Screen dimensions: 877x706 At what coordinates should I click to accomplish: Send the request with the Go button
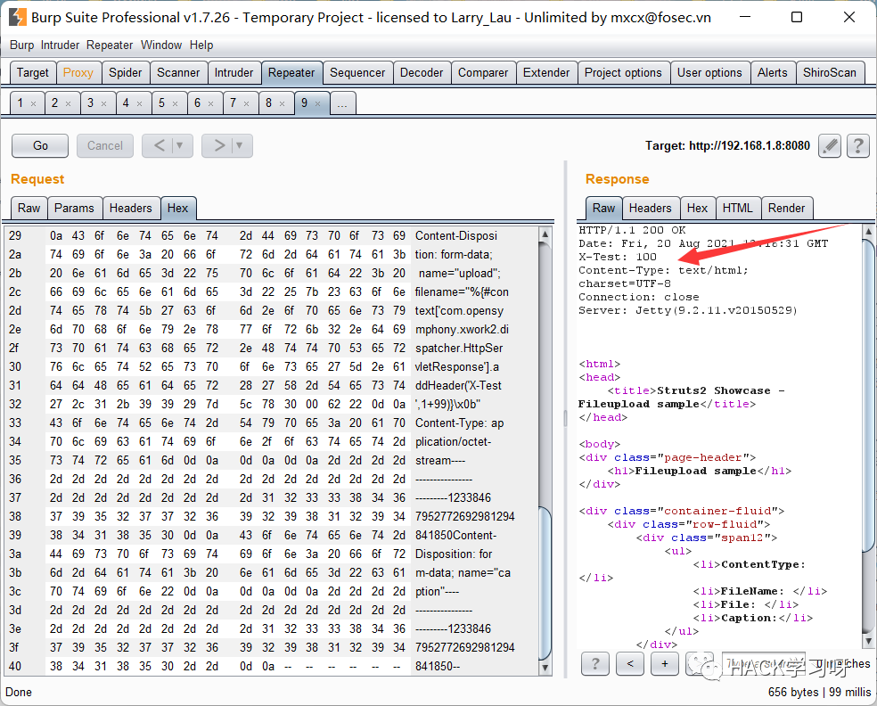40,145
